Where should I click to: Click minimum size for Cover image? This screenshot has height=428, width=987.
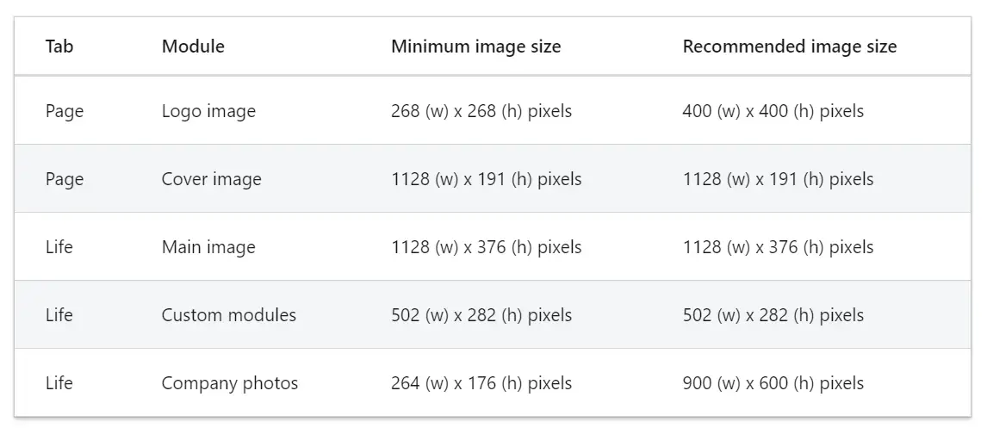point(486,179)
